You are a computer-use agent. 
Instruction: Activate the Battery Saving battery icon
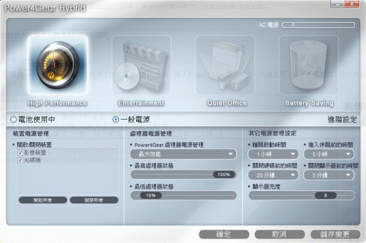coord(309,65)
